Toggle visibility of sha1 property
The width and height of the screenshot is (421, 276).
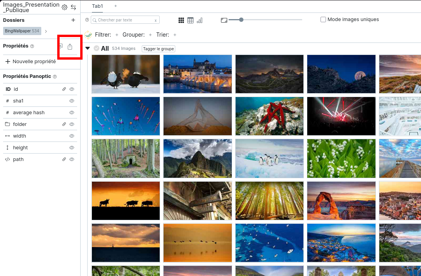[x=72, y=101]
